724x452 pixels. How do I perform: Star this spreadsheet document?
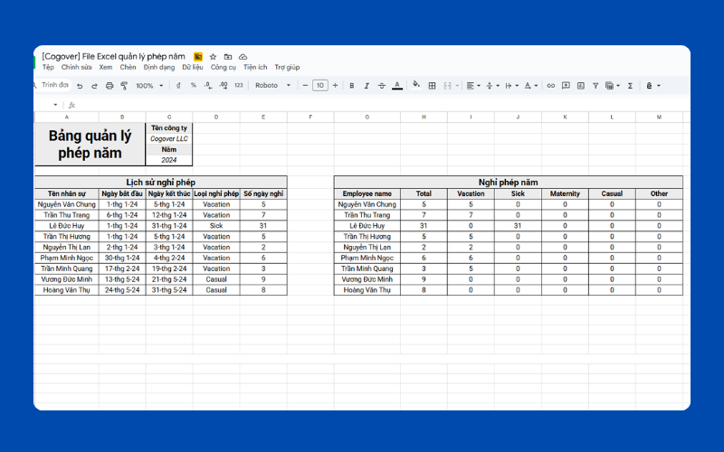[214, 56]
